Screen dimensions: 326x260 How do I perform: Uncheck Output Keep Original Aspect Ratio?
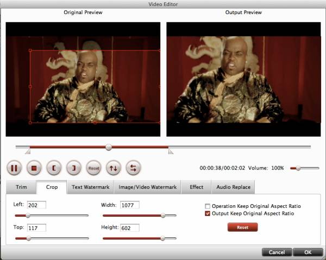click(x=208, y=213)
